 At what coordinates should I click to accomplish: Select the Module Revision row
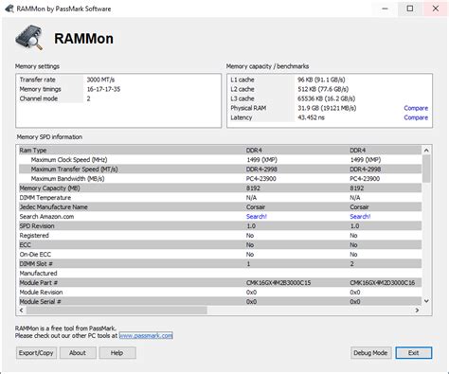coord(220,293)
